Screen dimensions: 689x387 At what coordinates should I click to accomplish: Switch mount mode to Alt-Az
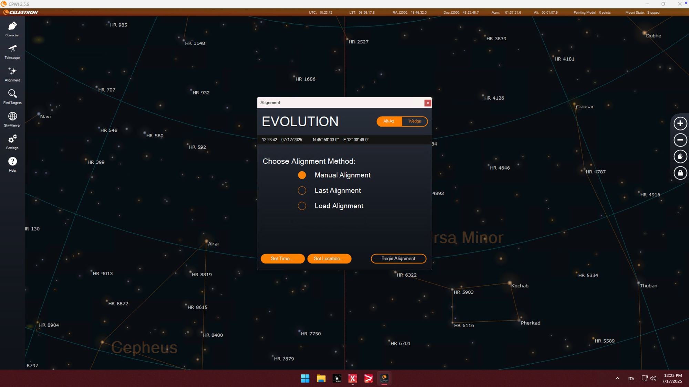(389, 121)
